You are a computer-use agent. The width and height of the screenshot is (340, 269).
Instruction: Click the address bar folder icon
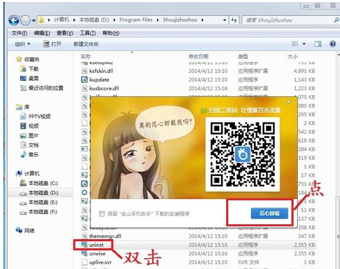pos(41,20)
